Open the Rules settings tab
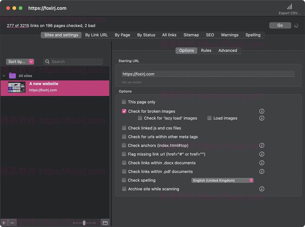 point(206,50)
